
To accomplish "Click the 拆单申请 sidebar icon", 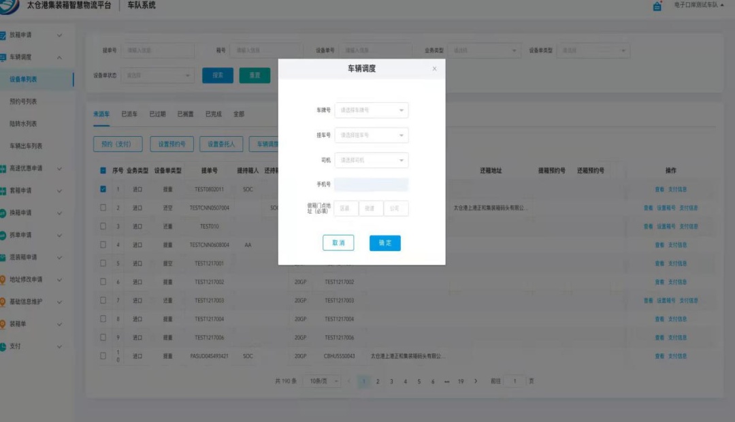I will point(2,235).
